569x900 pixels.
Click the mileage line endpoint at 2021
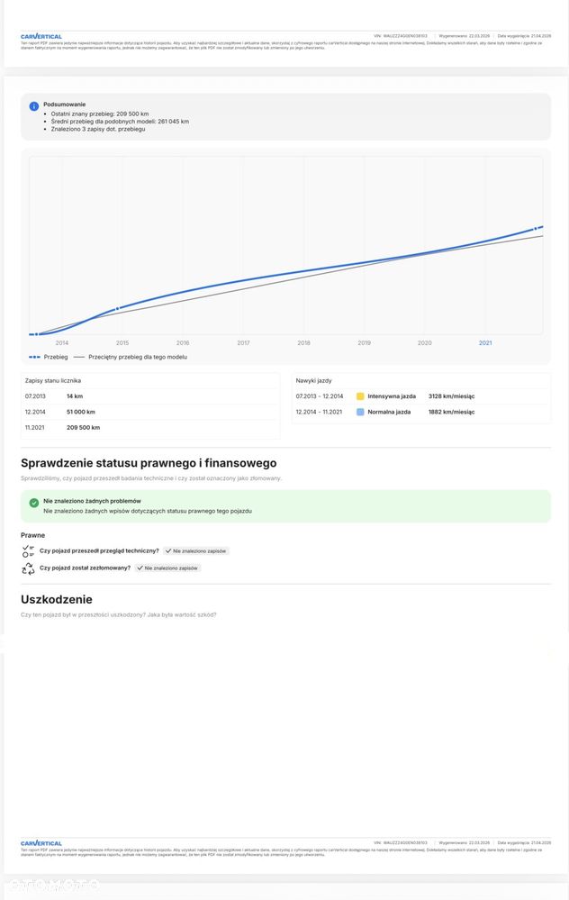539,228
